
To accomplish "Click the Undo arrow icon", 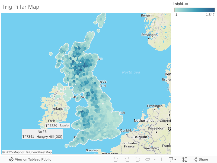I will click(116, 159).
